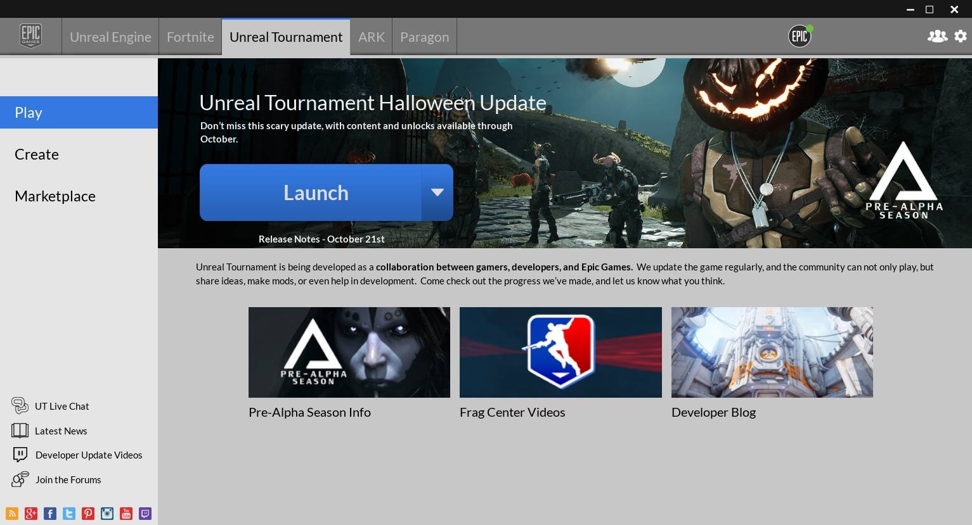Expand the Launch options dropdown arrow

[437, 193]
